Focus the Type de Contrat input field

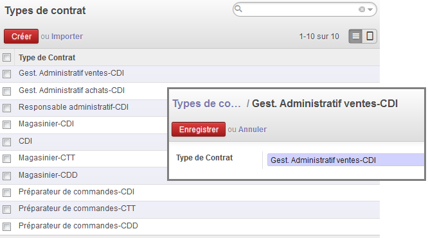(346, 160)
